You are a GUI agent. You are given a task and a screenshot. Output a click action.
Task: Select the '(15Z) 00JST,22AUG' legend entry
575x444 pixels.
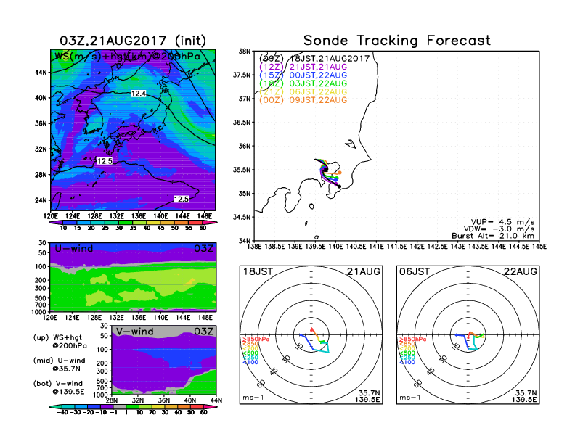[x=303, y=75]
